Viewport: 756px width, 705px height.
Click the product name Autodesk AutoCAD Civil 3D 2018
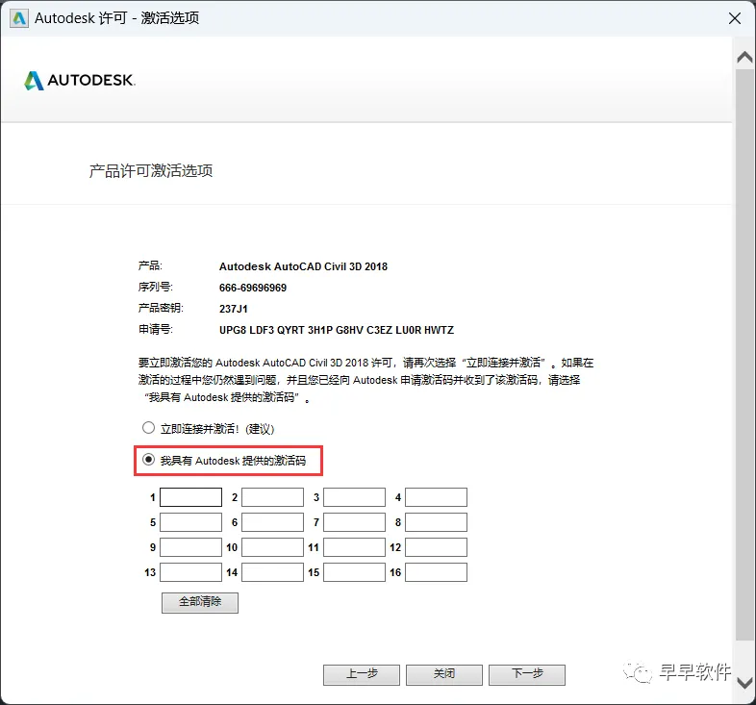coord(303,266)
